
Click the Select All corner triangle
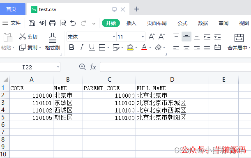pos(5,80)
